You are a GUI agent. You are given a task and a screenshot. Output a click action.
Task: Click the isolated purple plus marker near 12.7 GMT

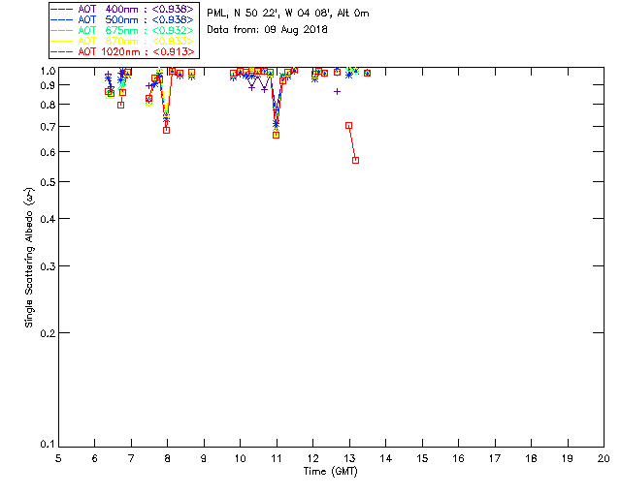(337, 91)
